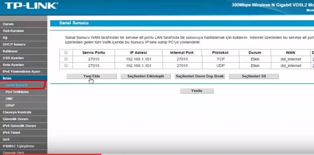Click the Yenile refresh button

pyautogui.click(x=197, y=91)
